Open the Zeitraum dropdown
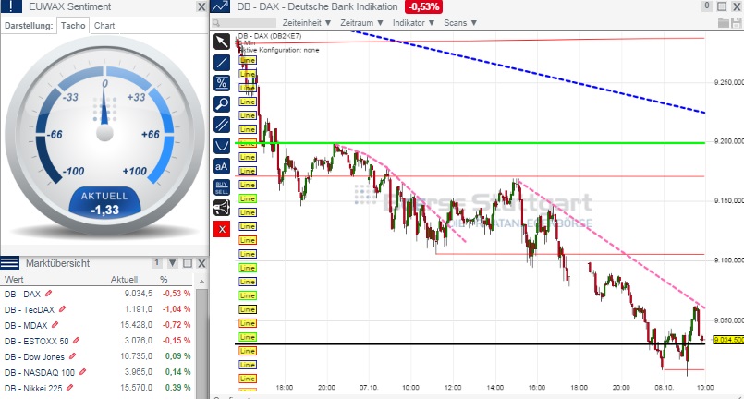Image resolution: width=744 pixels, height=409 pixels. pyautogui.click(x=361, y=23)
